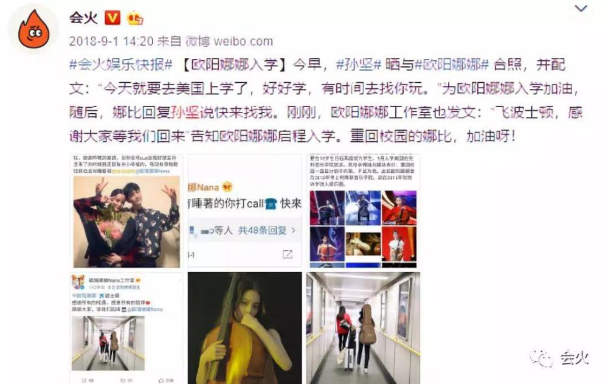Click the 2018-9-1 14:20 timestamp
The height and width of the screenshot is (384, 608).
pos(111,41)
